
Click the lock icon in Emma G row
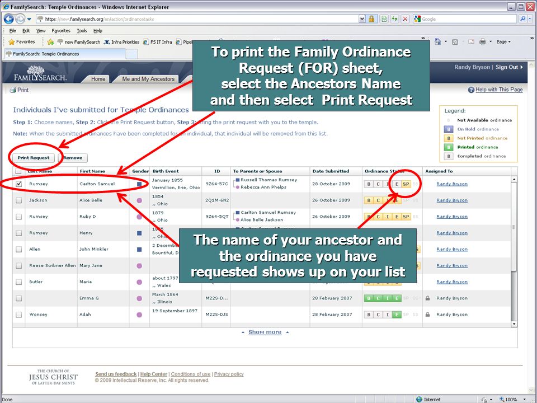[x=427, y=298]
